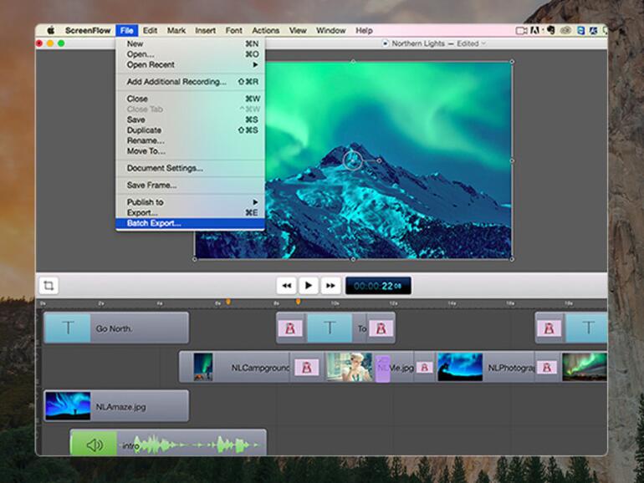Expand the Open Recent submenu
The height and width of the screenshot is (483, 644).
tap(190, 65)
